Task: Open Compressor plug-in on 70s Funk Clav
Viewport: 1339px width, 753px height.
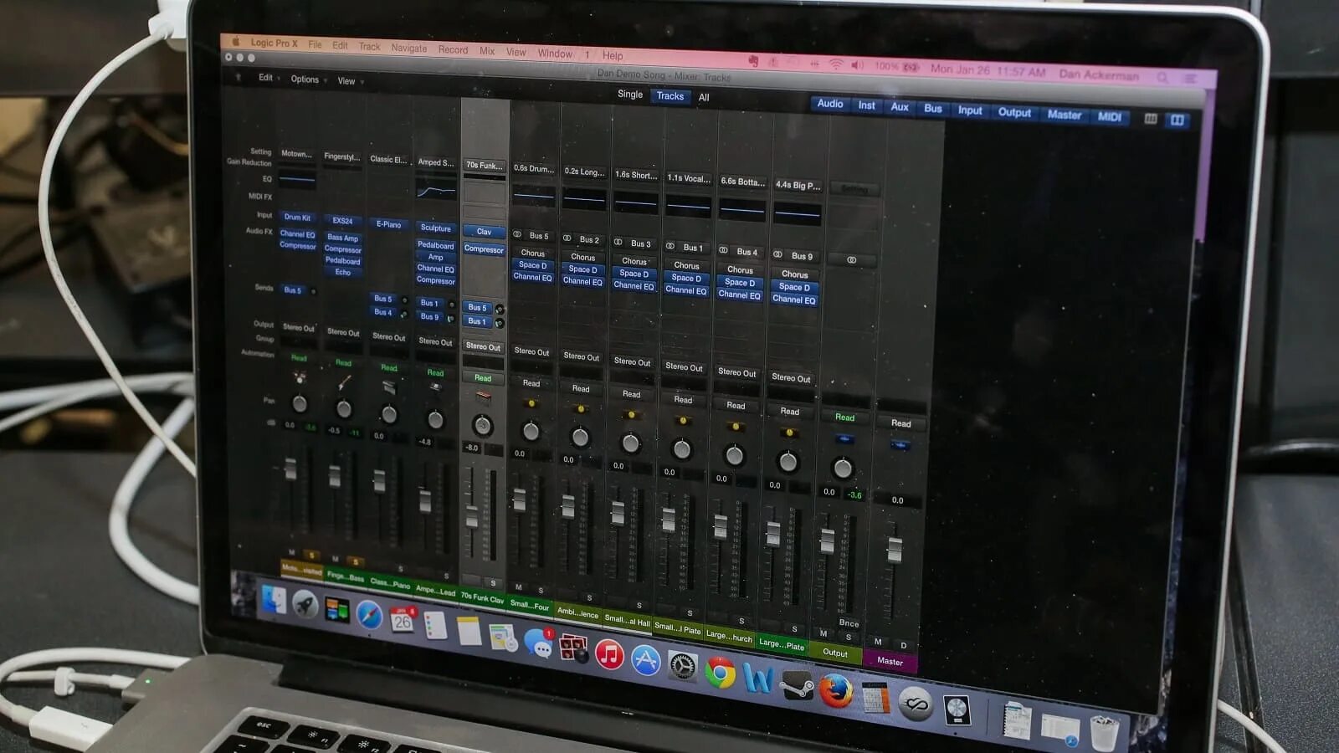Action: (x=484, y=249)
